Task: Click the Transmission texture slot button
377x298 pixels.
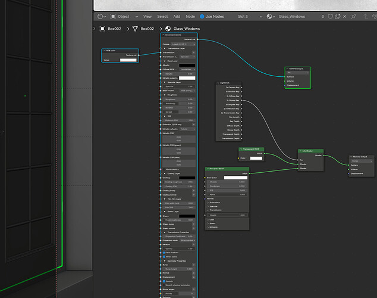Action: 193,52
